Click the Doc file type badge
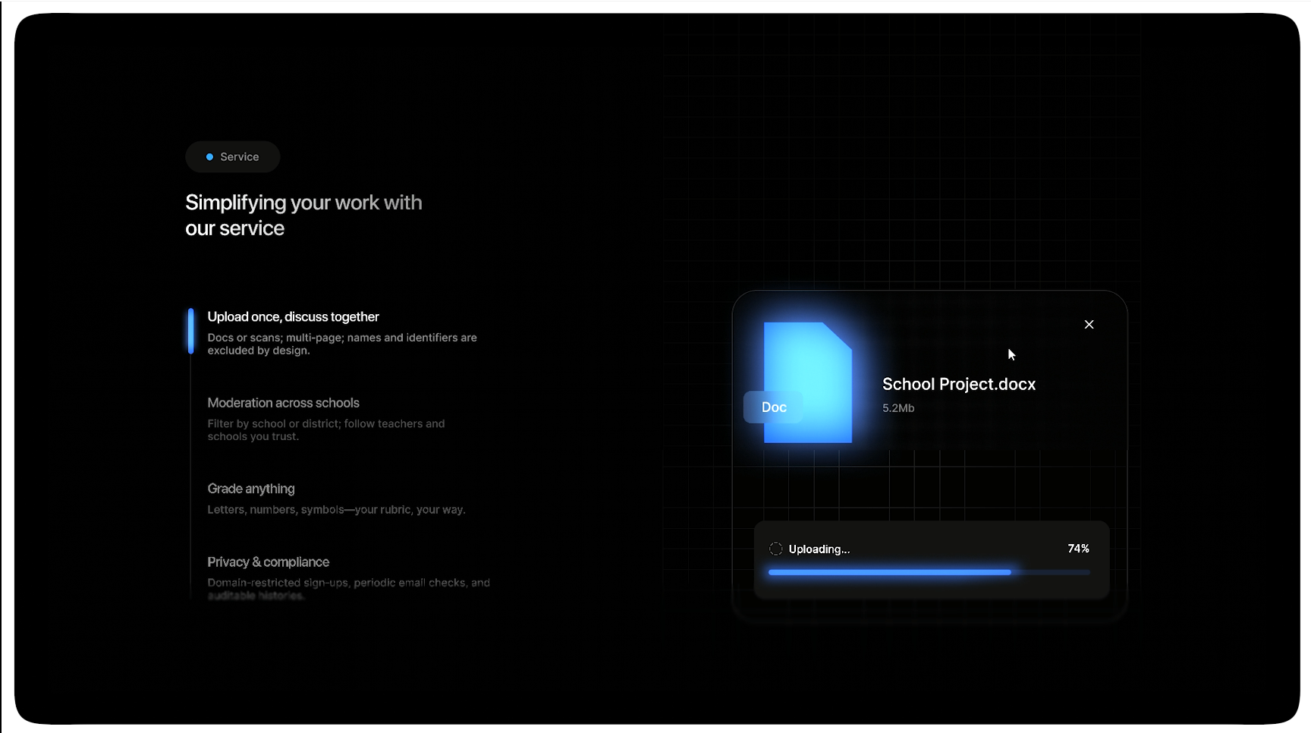This screenshot has height=733, width=1311. 773,407
